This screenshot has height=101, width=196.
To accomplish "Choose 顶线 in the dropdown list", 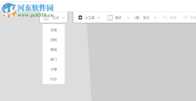I will (x=54, y=40).
